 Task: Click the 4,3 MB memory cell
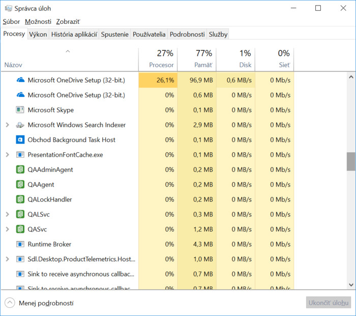coord(197,244)
